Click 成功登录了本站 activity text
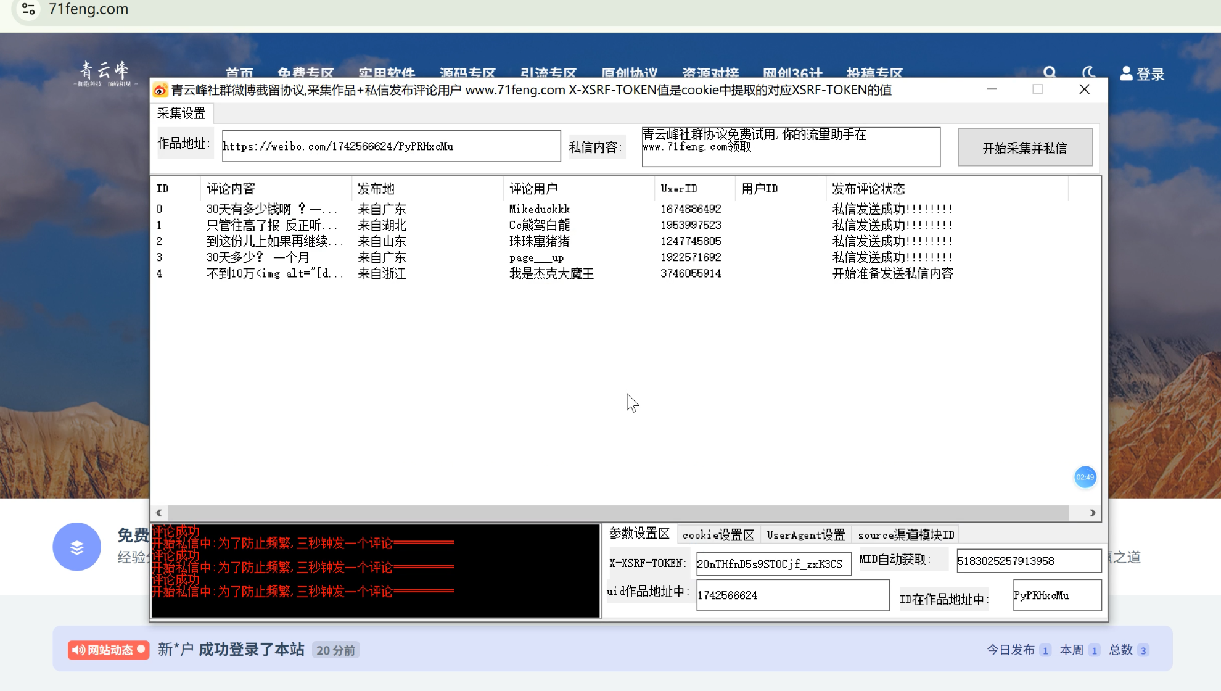This screenshot has width=1221, height=691. click(252, 650)
